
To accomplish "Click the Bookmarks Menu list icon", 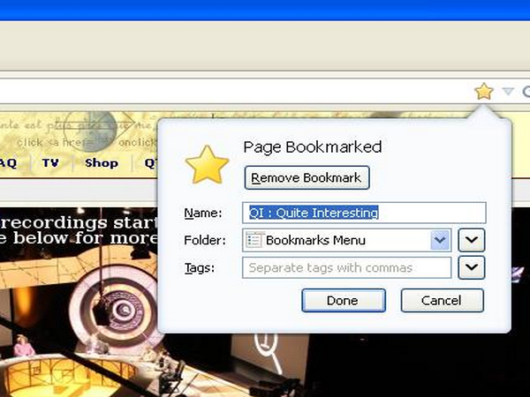I will tap(254, 240).
